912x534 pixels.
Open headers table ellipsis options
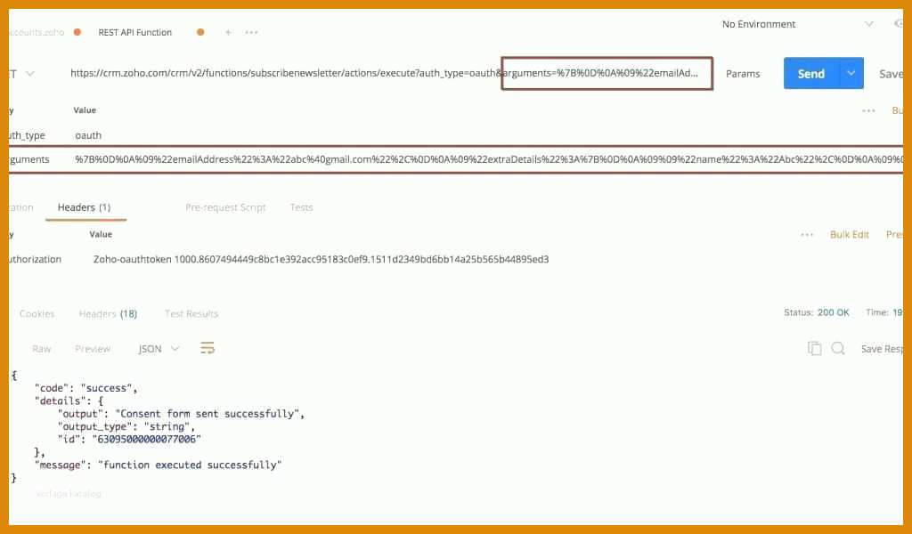tap(807, 235)
